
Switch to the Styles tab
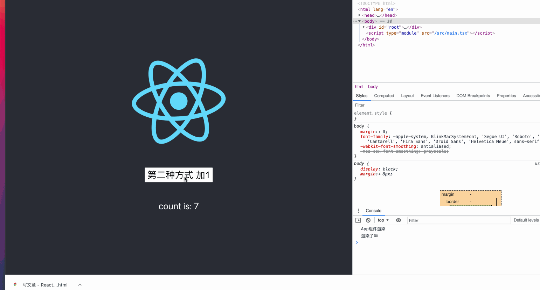[361, 96]
